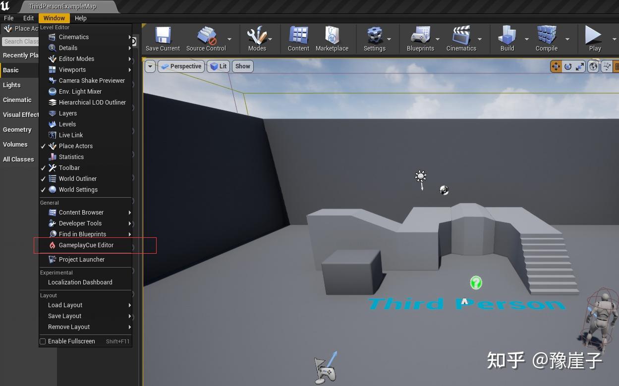Open Camera Shake Previewer menu entry
Image resolution: width=619 pixels, height=386 pixels.
coord(85,81)
